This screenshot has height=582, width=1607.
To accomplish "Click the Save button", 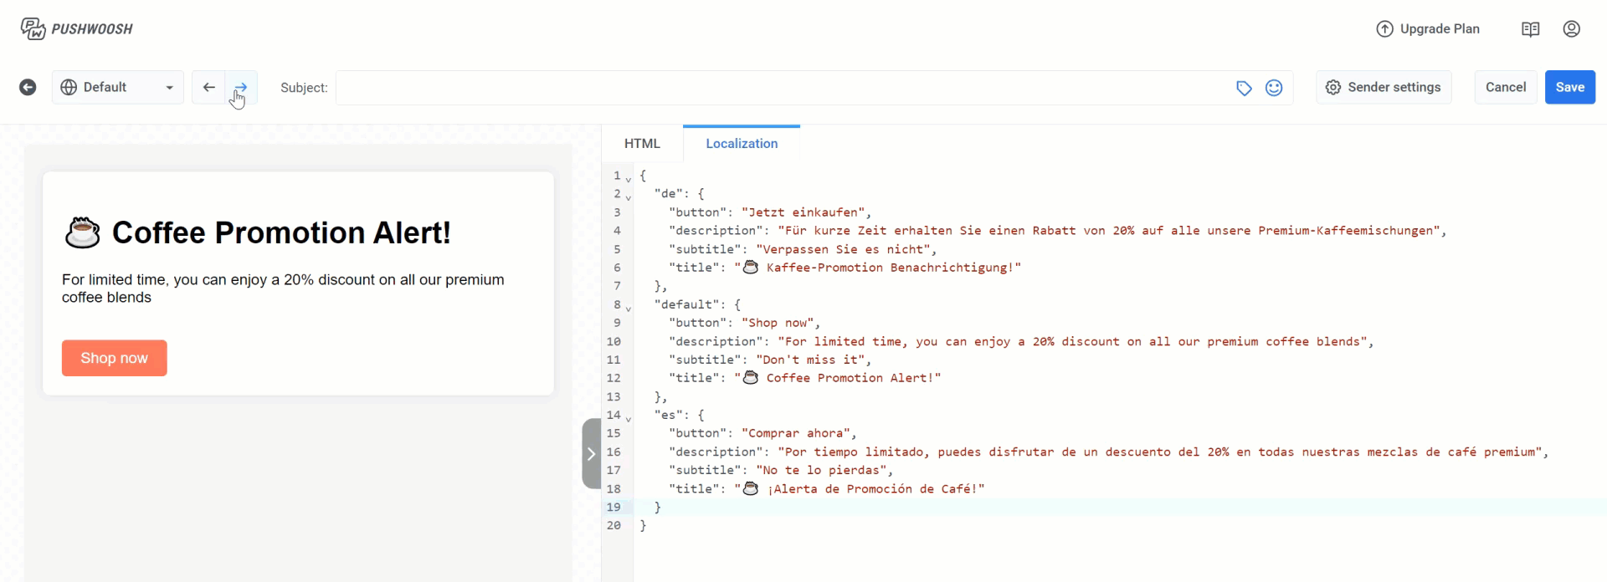I will [x=1569, y=88].
